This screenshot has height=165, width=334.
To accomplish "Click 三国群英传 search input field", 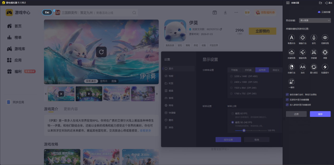I will tap(96, 13).
